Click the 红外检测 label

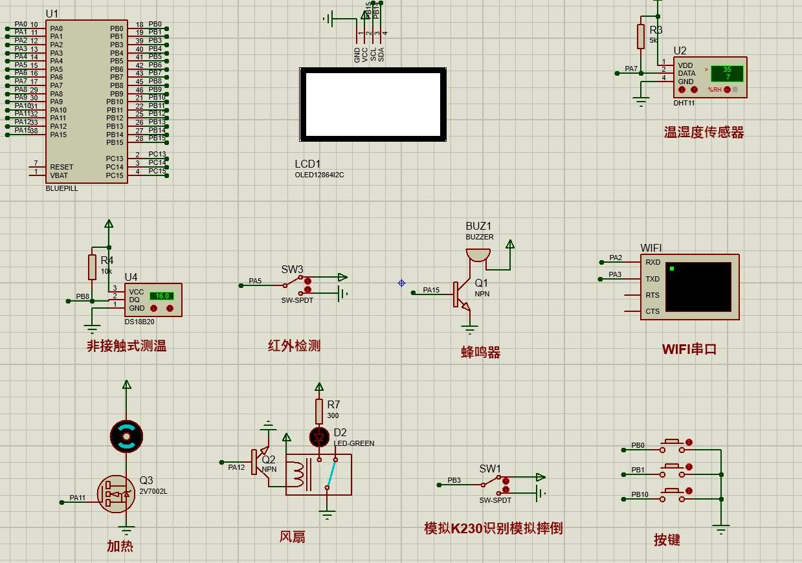click(295, 346)
